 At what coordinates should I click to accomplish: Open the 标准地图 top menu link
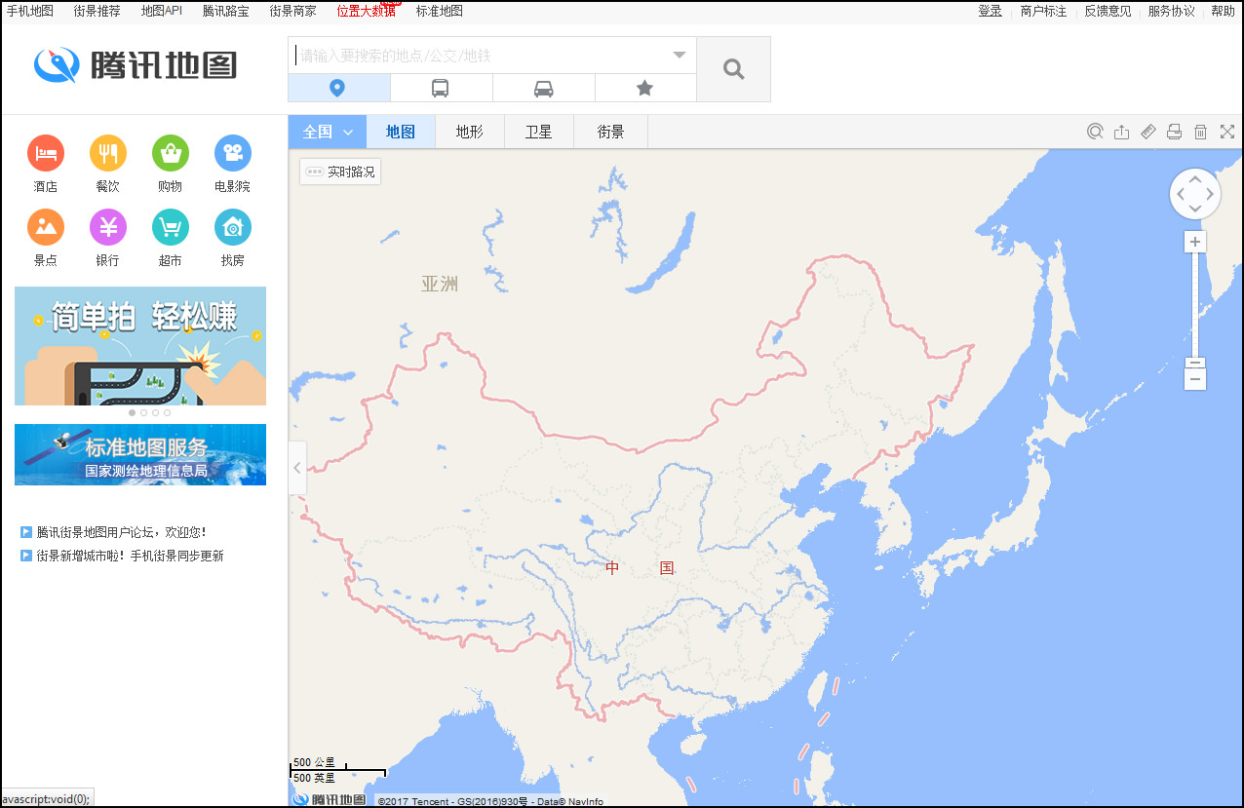click(x=440, y=11)
